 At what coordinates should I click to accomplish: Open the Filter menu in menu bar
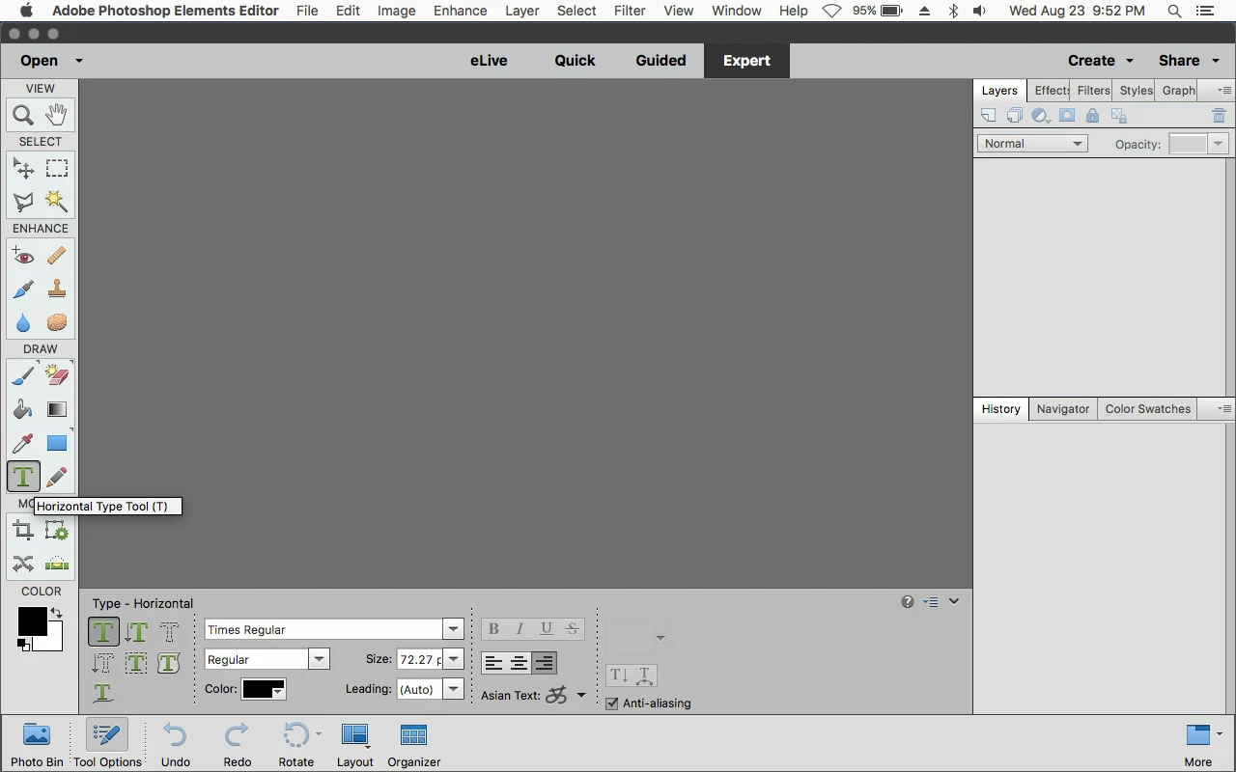point(630,11)
